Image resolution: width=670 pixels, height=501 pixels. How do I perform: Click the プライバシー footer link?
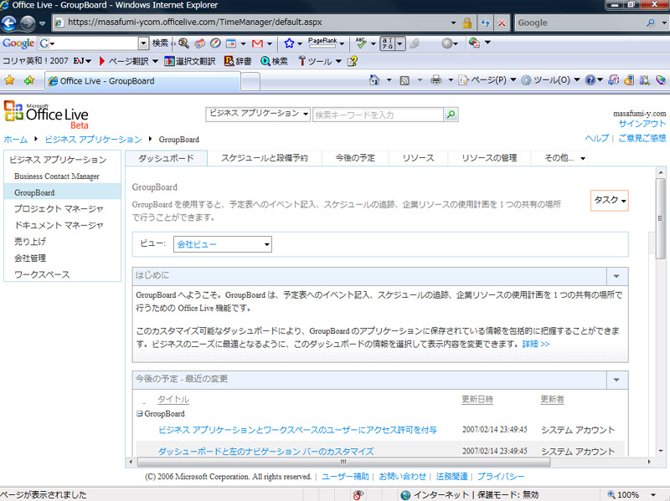tap(500, 476)
